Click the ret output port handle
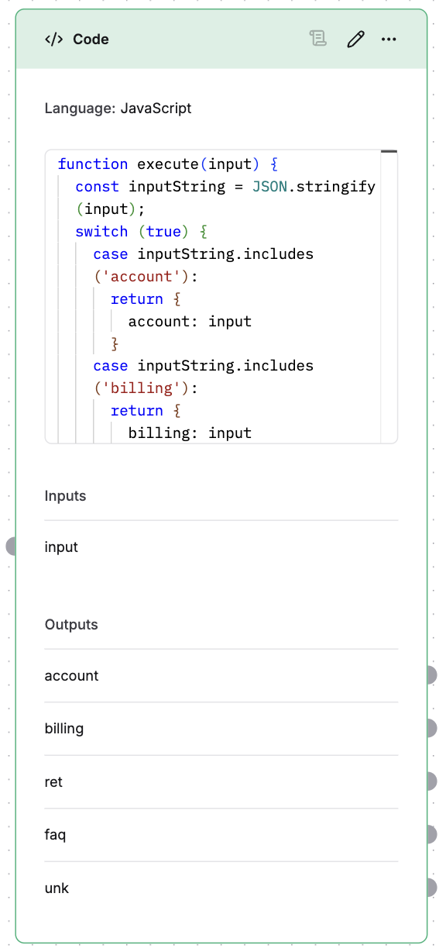This screenshot has width=446, height=952. click(x=434, y=781)
